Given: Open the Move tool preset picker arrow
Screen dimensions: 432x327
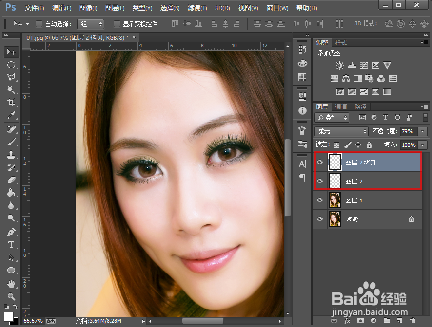Looking at the screenshot, I should [27, 24].
